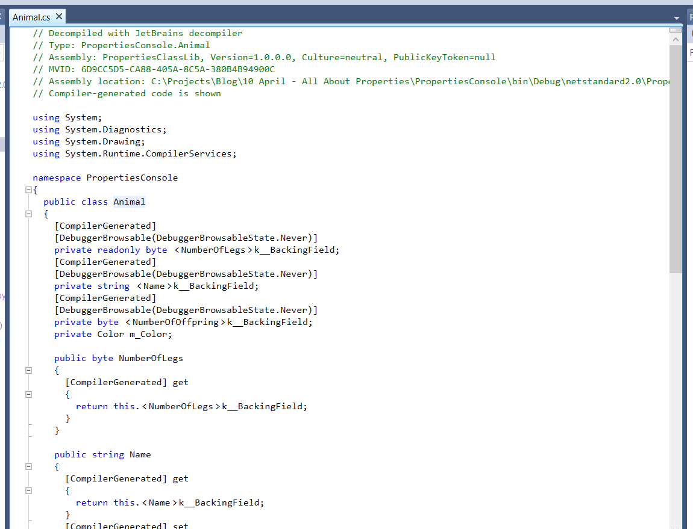Screen dimensions: 693x529
Task: Click the editor split handle above the scrollbar
Action: 676,29
